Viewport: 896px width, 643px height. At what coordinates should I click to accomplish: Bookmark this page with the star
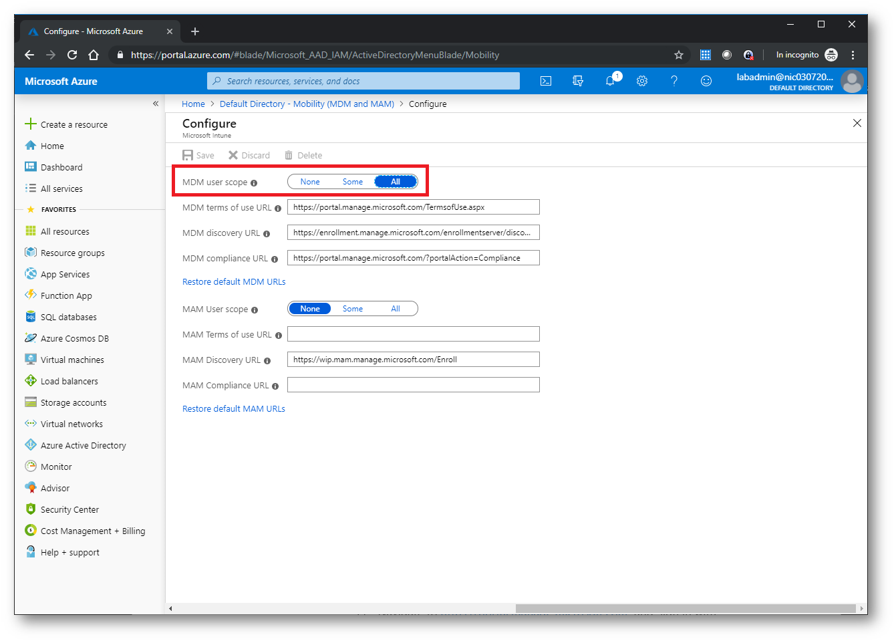(679, 55)
